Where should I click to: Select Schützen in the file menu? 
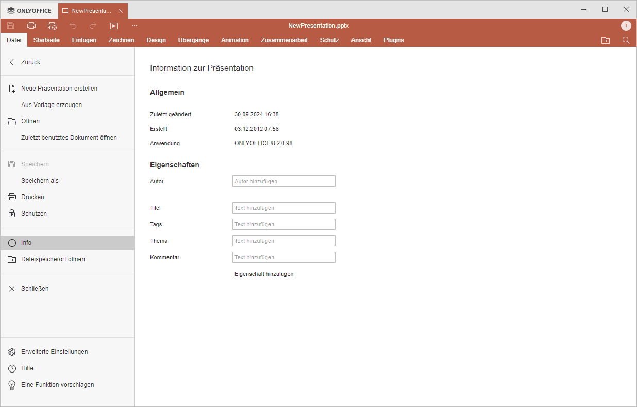34,214
